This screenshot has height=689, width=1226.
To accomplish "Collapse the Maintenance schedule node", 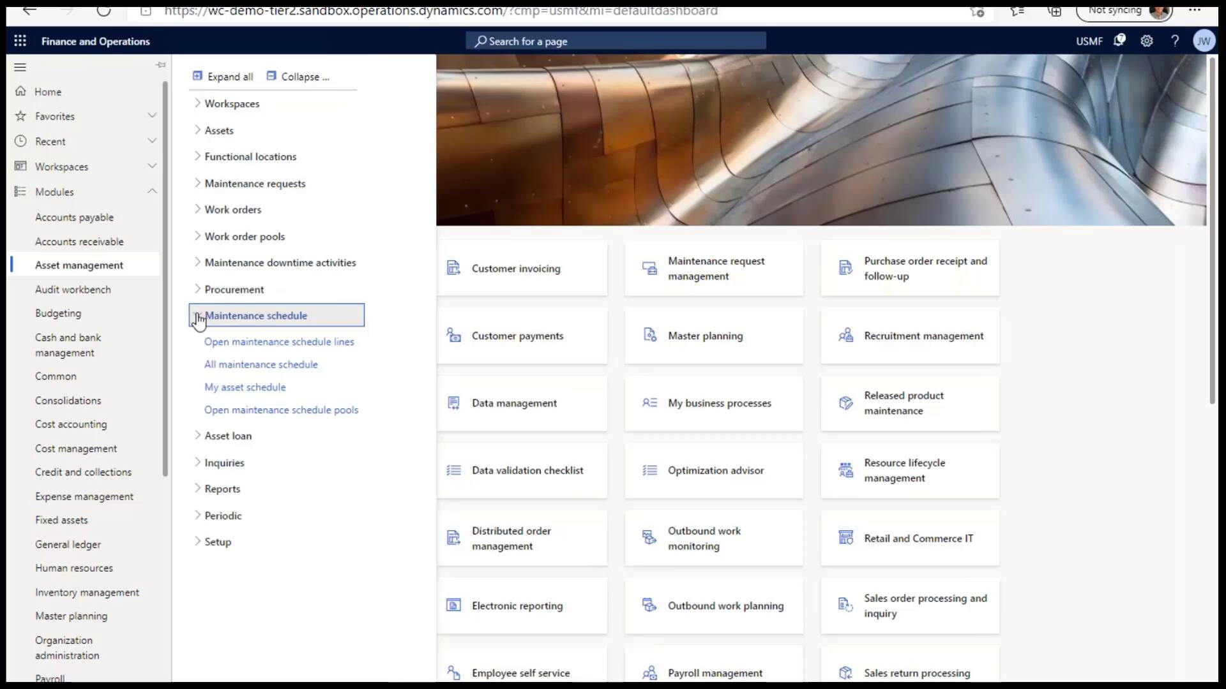I will pos(198,315).
